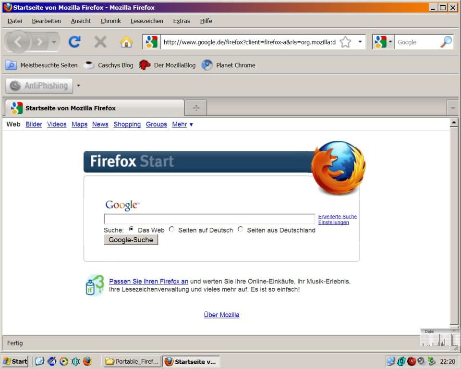Open the Caschys Blog bookmark
Image resolution: width=461 pixels, height=369 pixels.
(108, 65)
